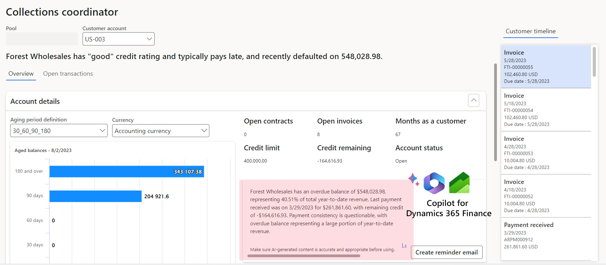Click the Credit limit value 400,000.00
The width and height of the screenshot is (606, 265).
click(x=255, y=161)
